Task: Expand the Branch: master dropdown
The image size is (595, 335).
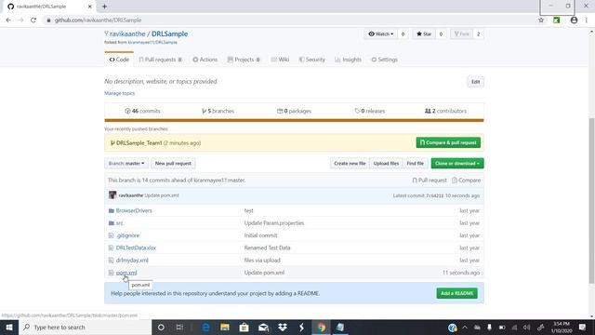Action: (126, 164)
